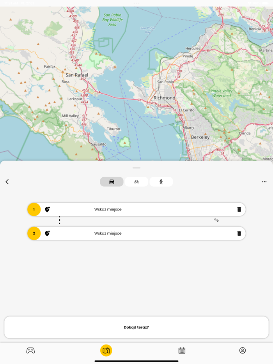The height and width of the screenshot is (364, 273).
Task: Tap add-location pin icon for stop 2
Action: (x=47, y=233)
